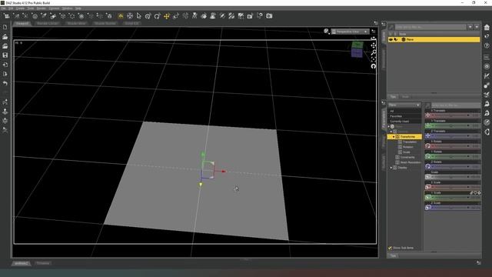The image size is (492, 277).
Task: Click the green Y-axis gizmo arrow
Action: 203,154
